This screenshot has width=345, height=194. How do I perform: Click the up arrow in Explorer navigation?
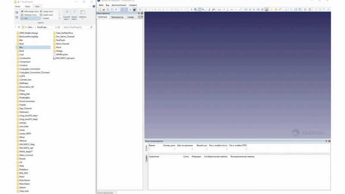pos(19,27)
